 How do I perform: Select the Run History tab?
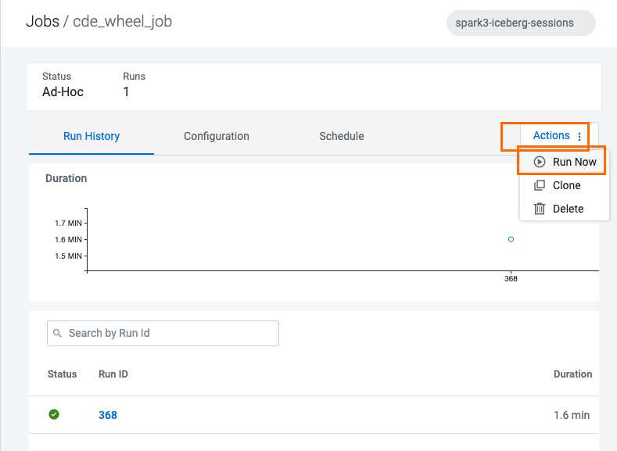91,136
